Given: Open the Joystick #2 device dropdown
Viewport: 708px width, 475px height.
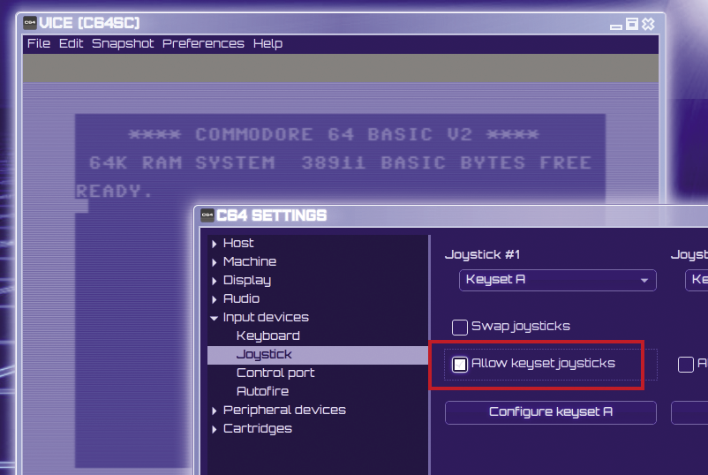Looking at the screenshot, I should 697,281.
